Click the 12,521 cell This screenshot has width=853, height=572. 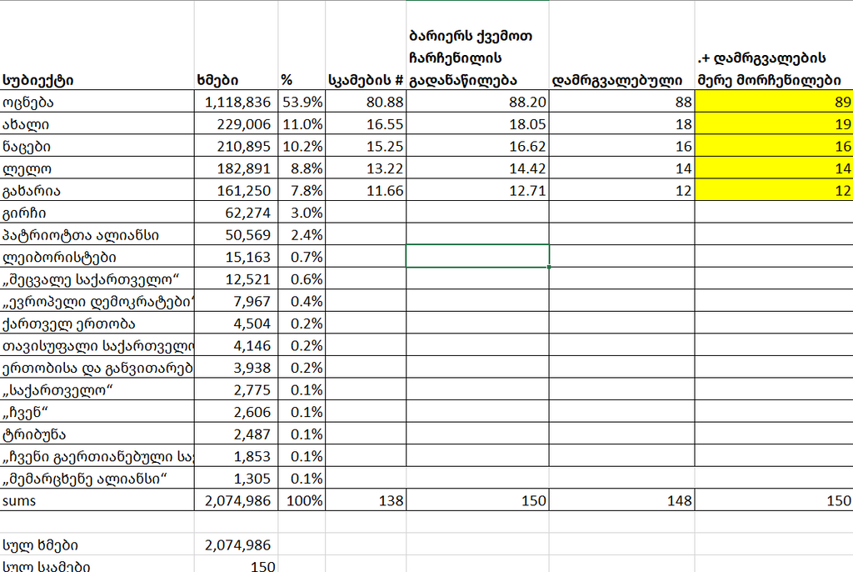point(236,279)
